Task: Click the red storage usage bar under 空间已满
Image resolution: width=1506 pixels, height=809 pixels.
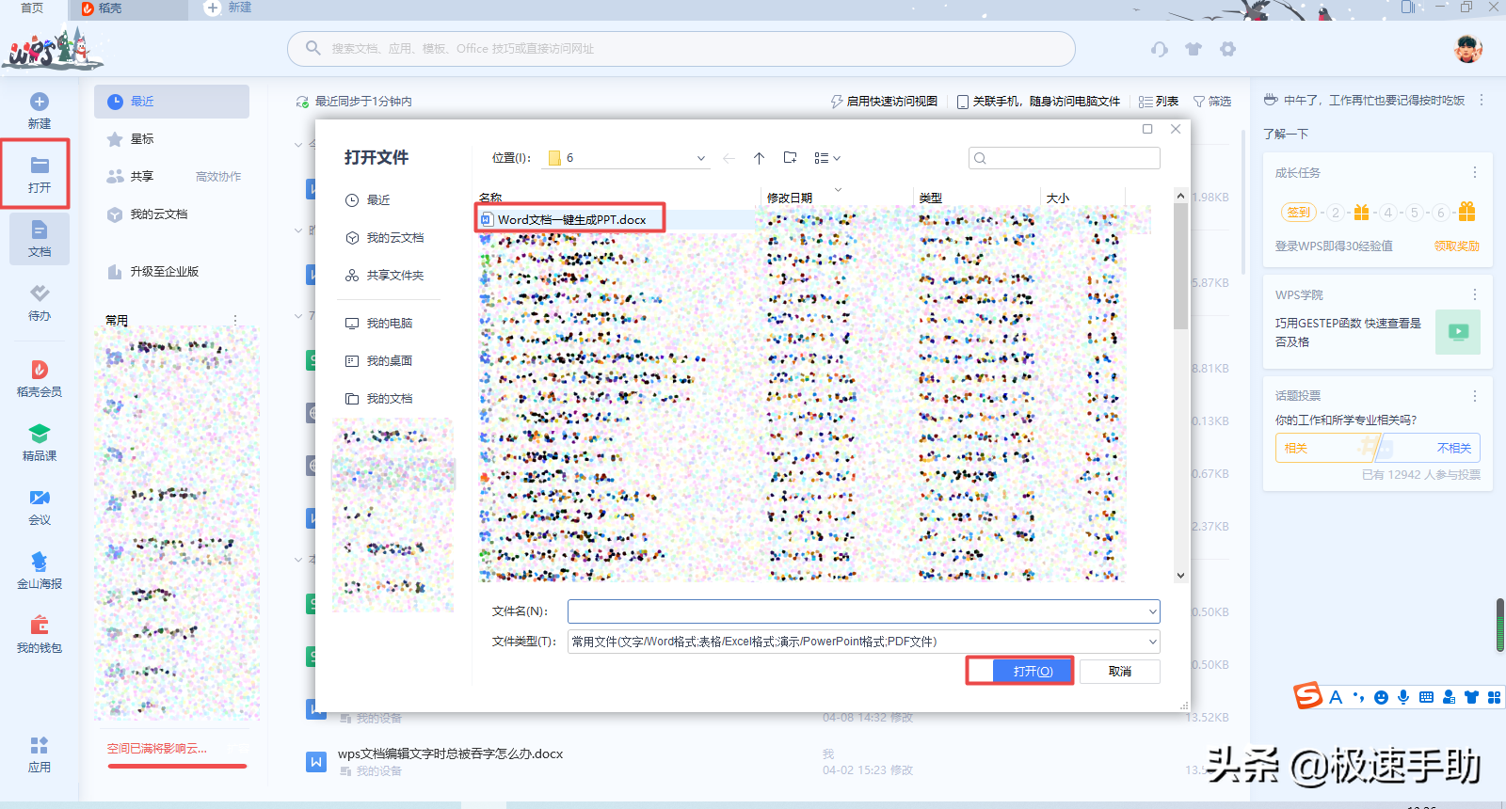Action: pyautogui.click(x=177, y=766)
